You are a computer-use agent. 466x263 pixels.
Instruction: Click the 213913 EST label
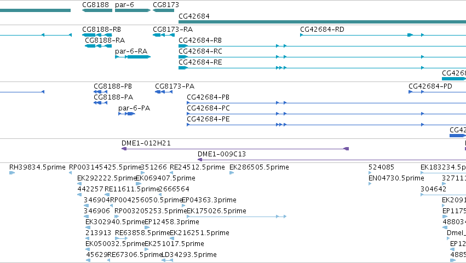coord(99,233)
